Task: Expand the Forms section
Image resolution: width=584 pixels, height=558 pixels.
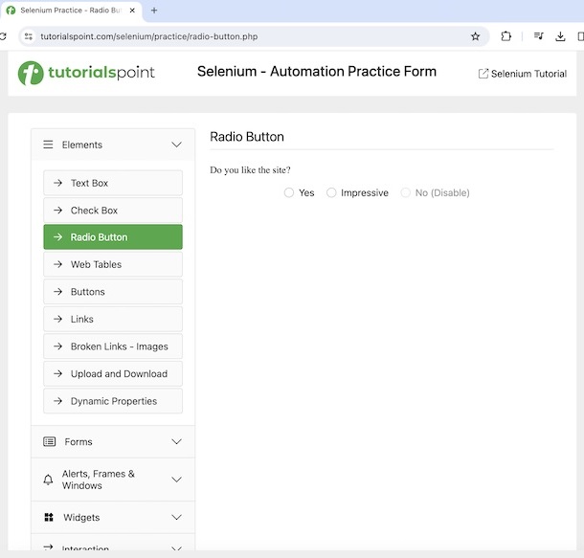Action: (176, 441)
